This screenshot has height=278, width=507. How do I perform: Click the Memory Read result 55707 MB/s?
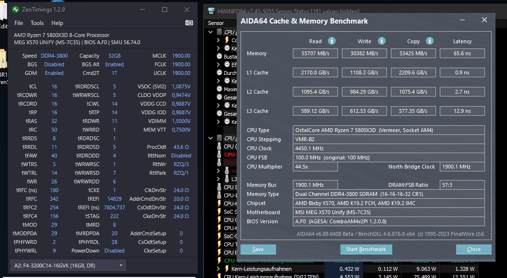coord(315,53)
